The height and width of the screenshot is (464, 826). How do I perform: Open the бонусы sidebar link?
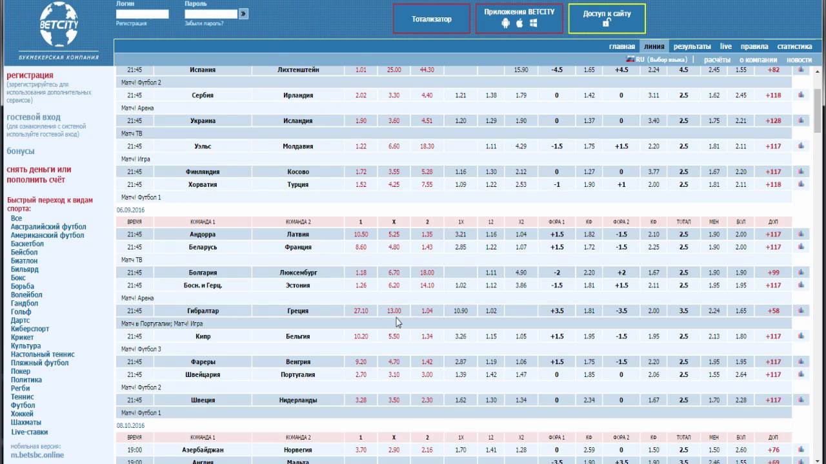click(21, 151)
